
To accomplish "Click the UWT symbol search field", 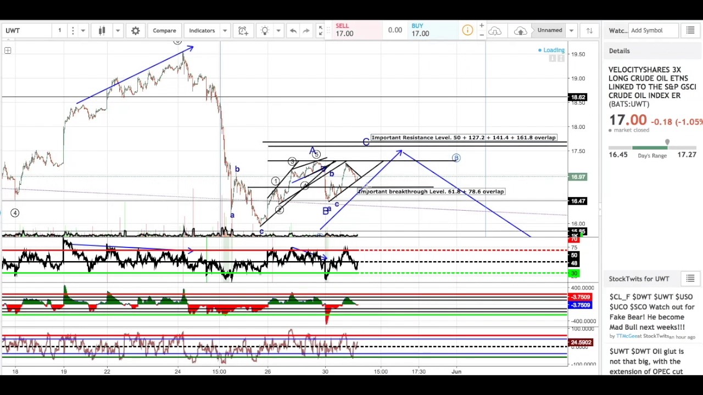I will point(26,31).
